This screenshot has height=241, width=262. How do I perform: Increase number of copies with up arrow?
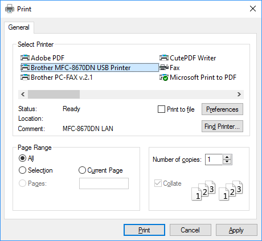point(227,157)
